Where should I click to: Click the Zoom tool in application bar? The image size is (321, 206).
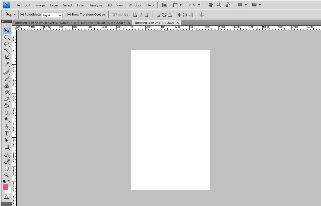(x=219, y=5)
